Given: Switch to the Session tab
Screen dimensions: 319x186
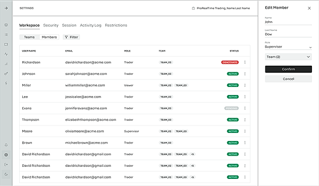Looking at the screenshot, I should click(x=69, y=25).
